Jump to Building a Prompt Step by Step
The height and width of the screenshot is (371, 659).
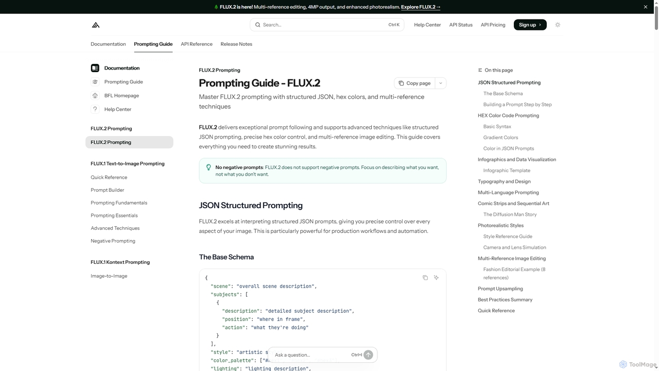[517, 105]
